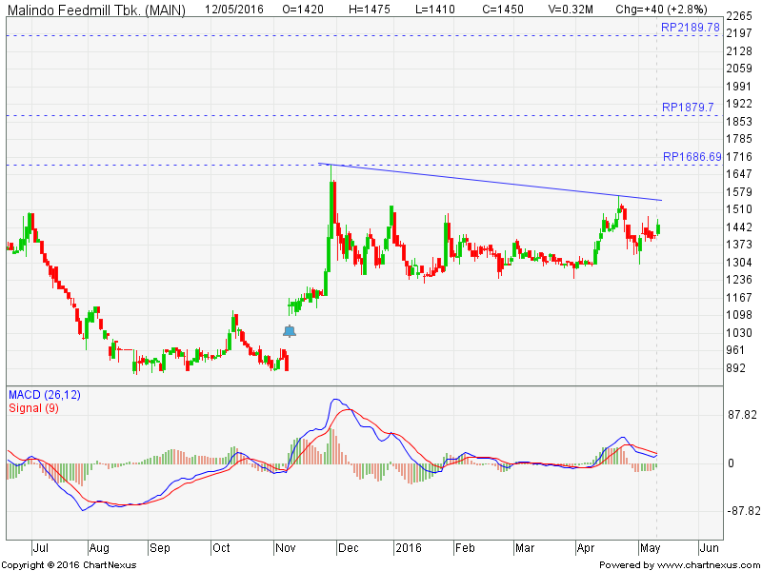Viewport: 762px width, 571px height.
Task: Click the 87.82 MACD axis value
Action: [742, 414]
